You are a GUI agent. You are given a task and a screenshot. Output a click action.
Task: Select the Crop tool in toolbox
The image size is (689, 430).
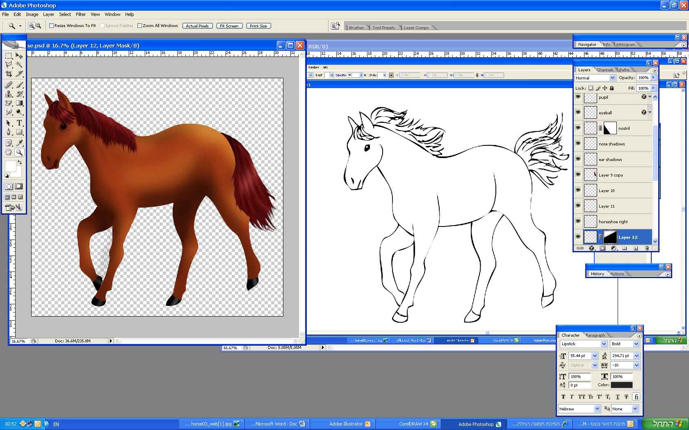[9, 74]
